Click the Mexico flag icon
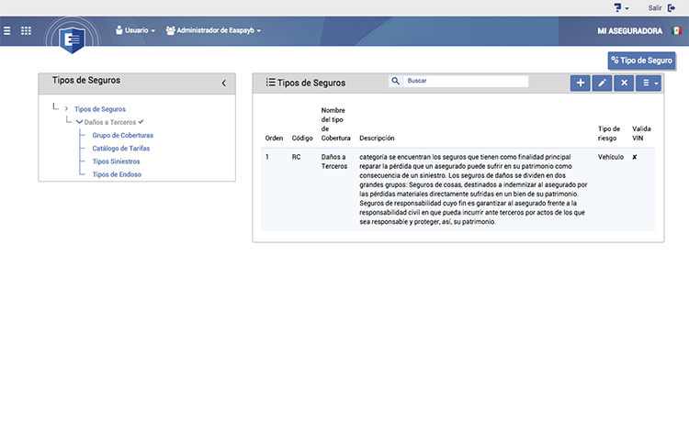The width and height of the screenshot is (689, 423). [x=676, y=30]
